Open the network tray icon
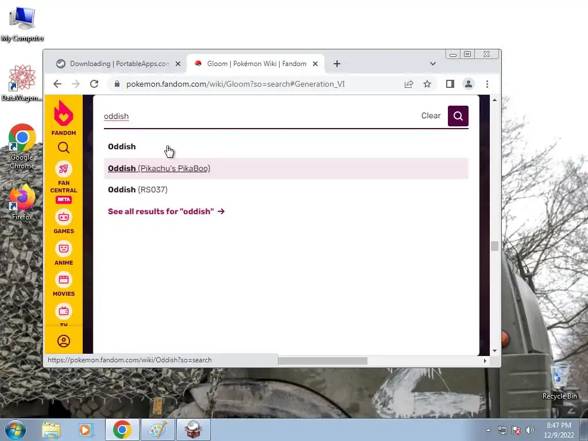588x441 pixels. tap(502, 430)
